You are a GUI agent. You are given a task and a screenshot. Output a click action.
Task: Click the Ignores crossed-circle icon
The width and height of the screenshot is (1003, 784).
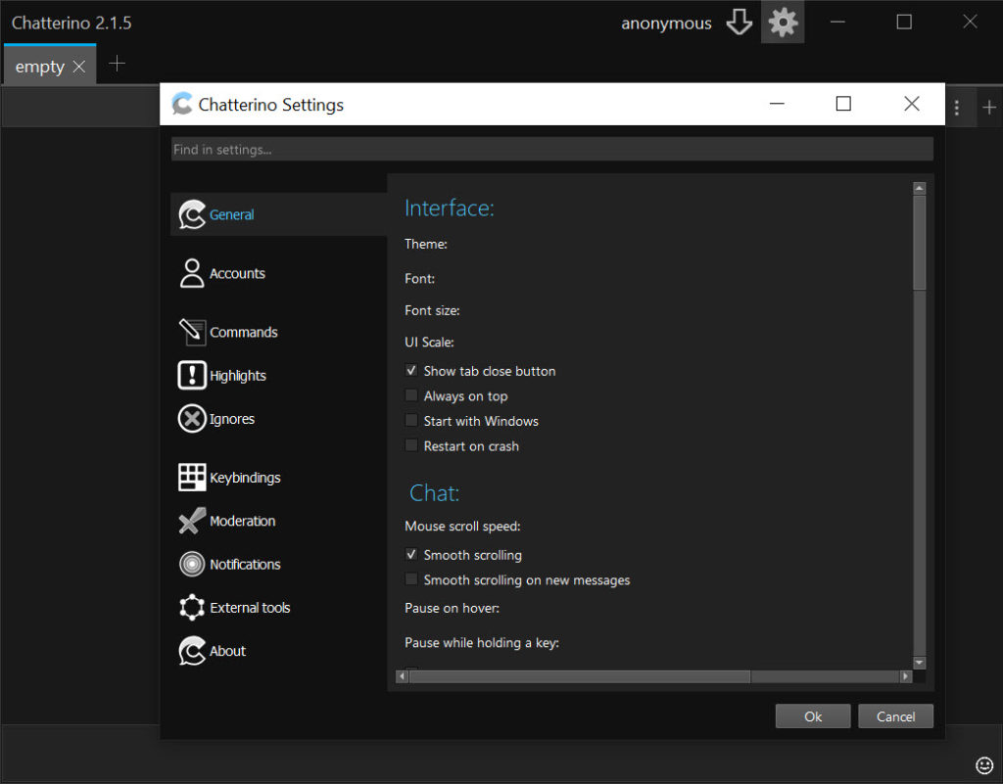point(192,419)
